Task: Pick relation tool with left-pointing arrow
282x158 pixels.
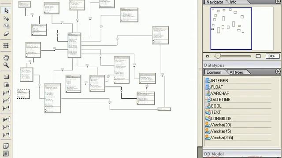Action: 6,119
